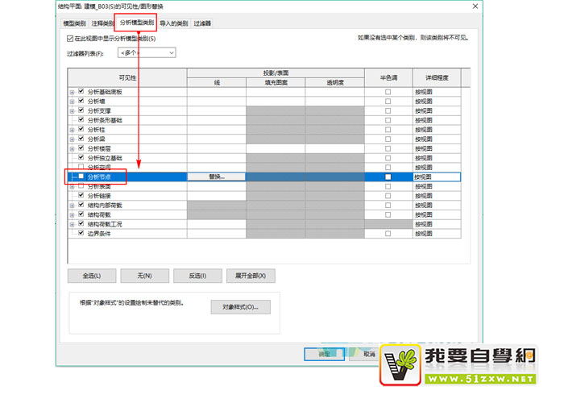Open the 注释类别 tab
This screenshot has width=564, height=403.
(102, 24)
